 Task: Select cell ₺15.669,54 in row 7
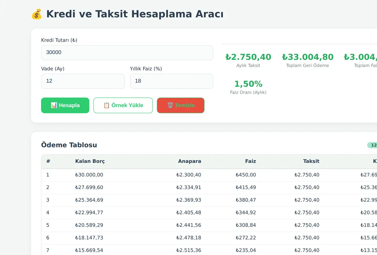pos(89,250)
